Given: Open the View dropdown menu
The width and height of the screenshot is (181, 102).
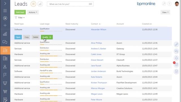Looking at the screenshot, I should click(x=165, y=12).
